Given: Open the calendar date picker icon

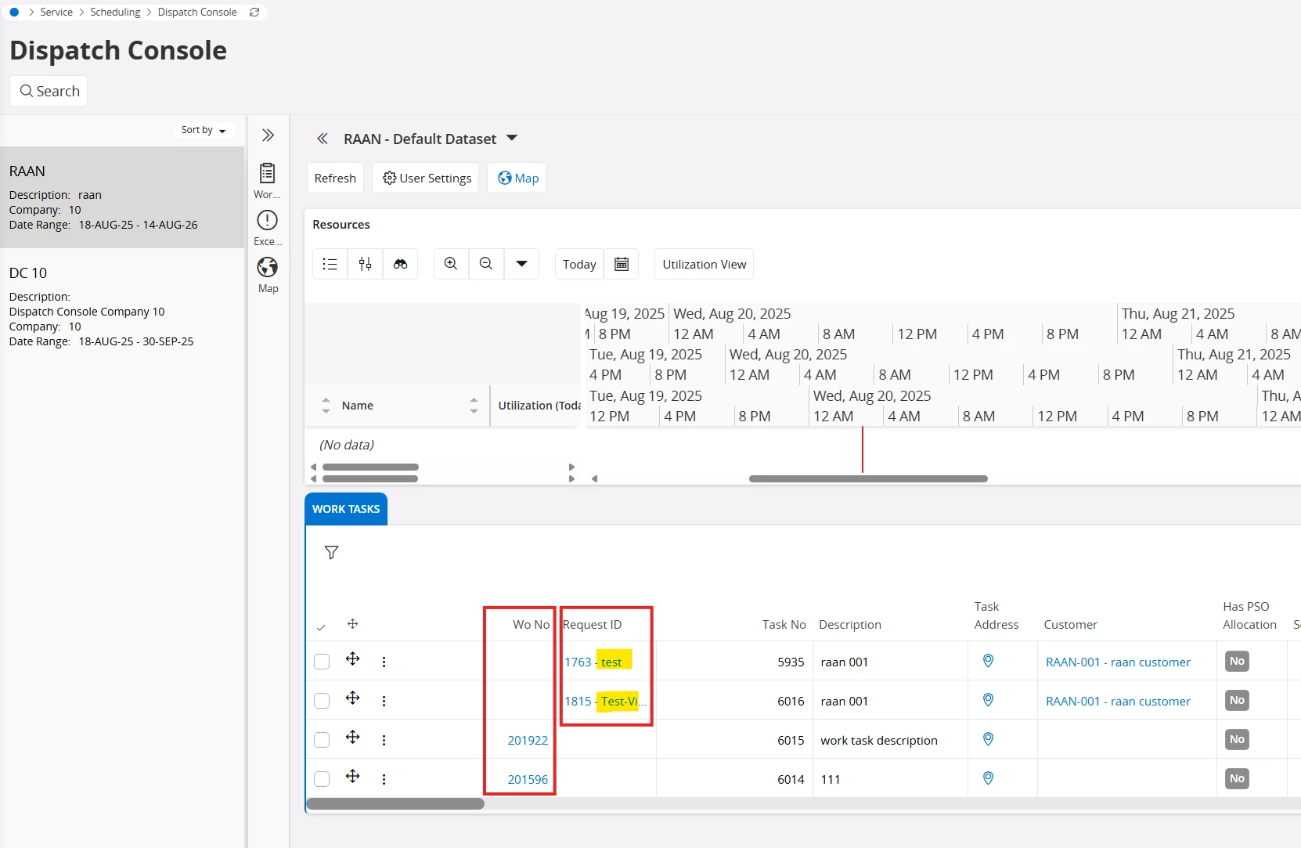Looking at the screenshot, I should (622, 264).
